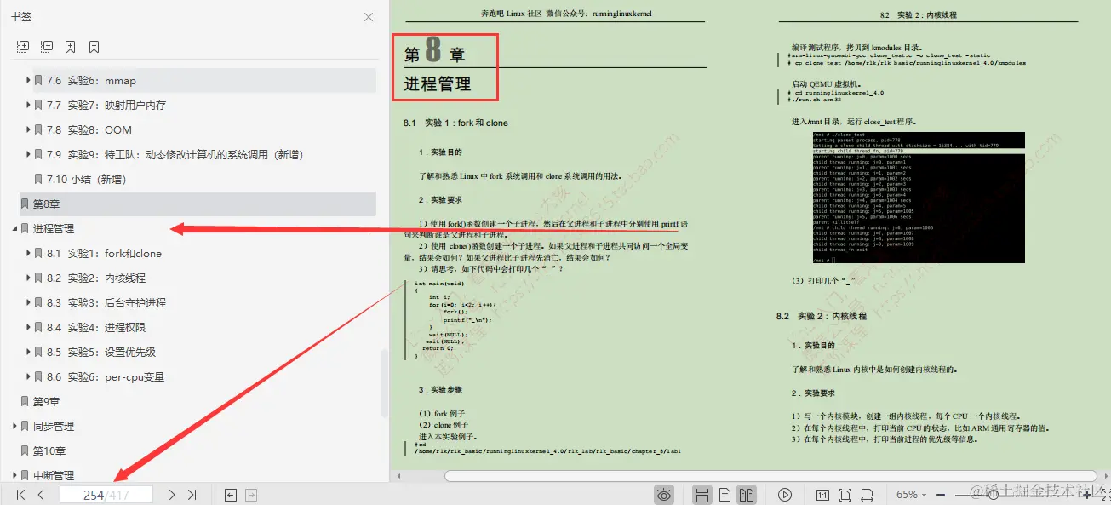The image size is (1111, 505).
Task: Collapse the 进程管理 bookmark tree
Action: (13, 228)
